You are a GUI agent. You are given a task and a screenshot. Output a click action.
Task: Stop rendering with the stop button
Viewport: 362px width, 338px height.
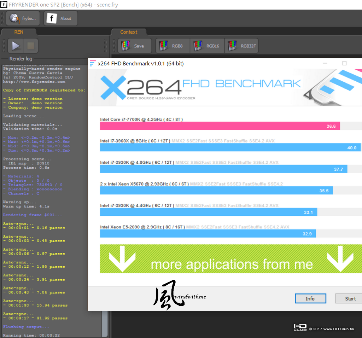tap(30, 46)
